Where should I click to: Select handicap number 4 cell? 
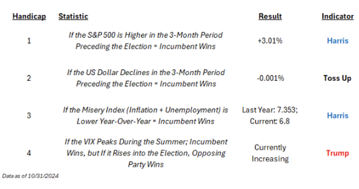pos(29,153)
